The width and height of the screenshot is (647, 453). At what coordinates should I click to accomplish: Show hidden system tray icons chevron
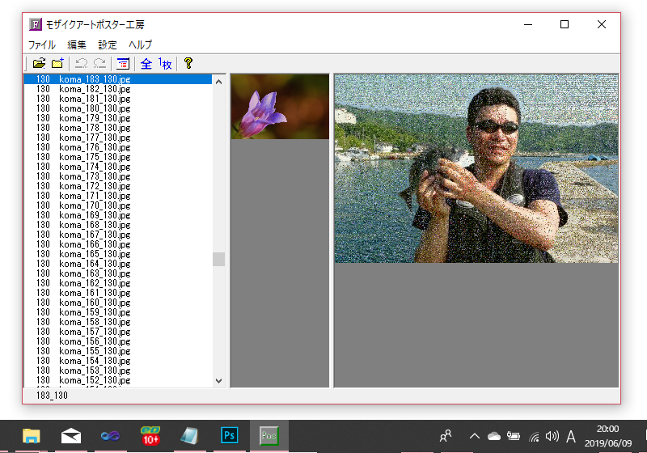(x=474, y=436)
